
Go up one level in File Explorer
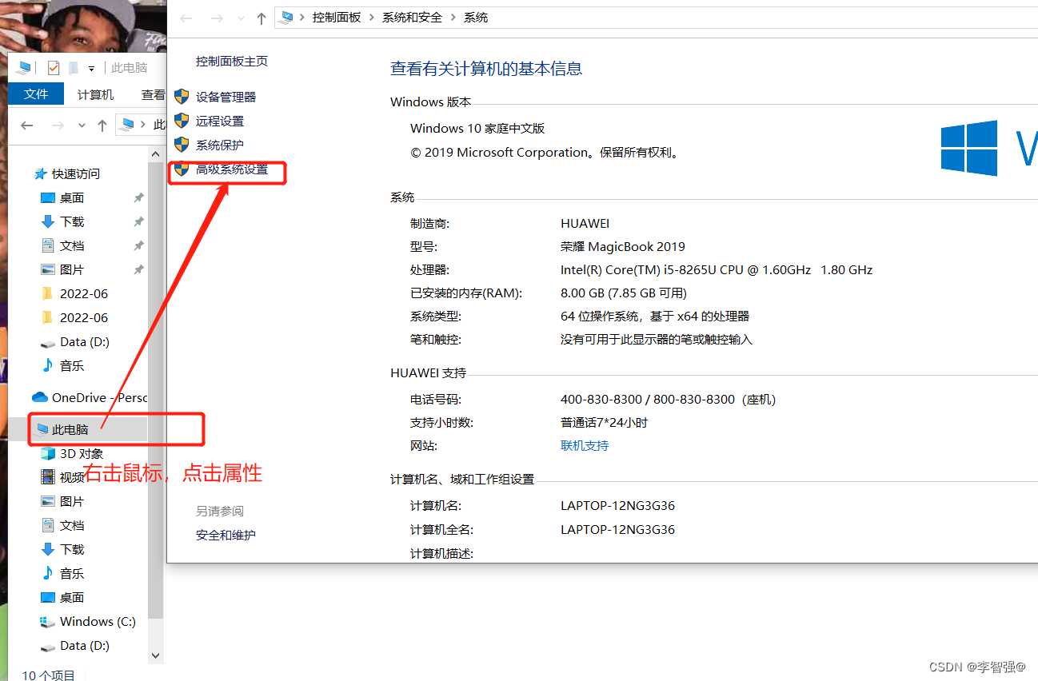click(102, 125)
